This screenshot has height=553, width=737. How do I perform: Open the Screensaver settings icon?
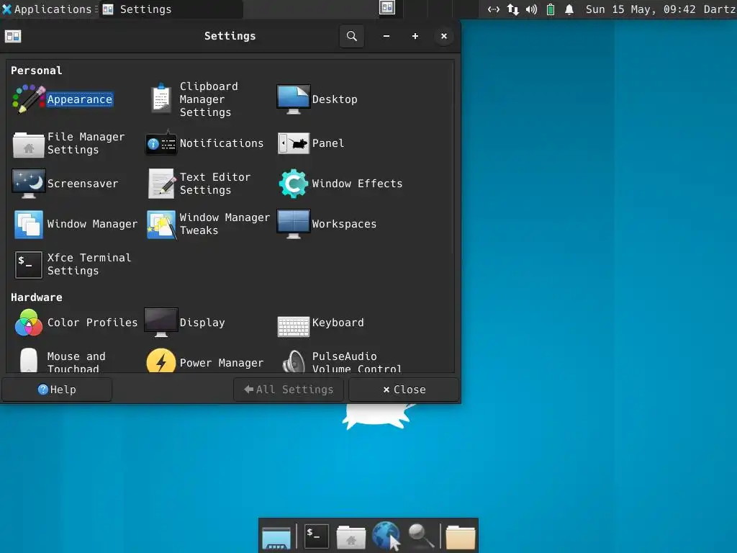pyautogui.click(x=29, y=184)
